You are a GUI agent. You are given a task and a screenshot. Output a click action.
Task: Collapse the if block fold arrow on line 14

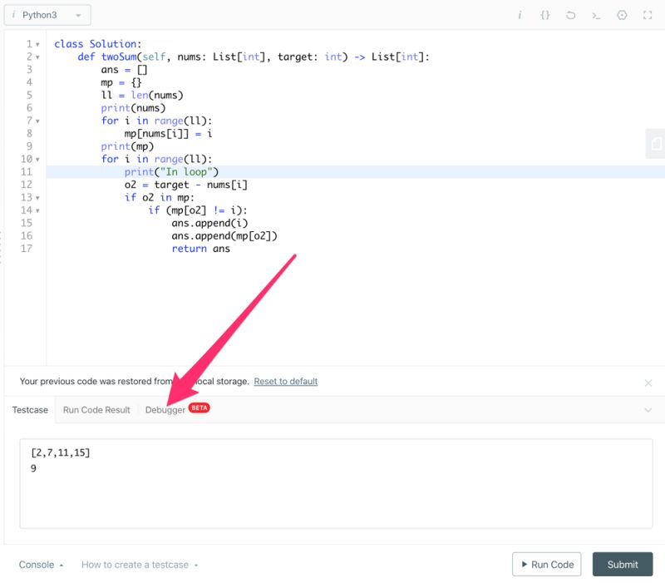click(x=37, y=210)
